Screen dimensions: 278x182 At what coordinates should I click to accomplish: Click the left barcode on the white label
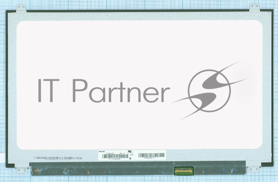click(115, 156)
